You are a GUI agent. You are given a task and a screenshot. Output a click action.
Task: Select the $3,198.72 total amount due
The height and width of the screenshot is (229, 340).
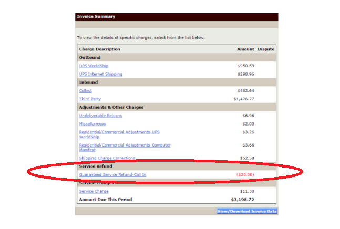242,200
